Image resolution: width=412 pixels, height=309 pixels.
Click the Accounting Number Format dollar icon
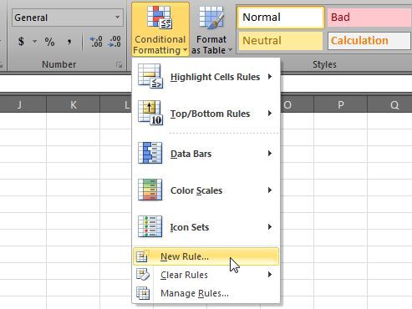pos(21,42)
